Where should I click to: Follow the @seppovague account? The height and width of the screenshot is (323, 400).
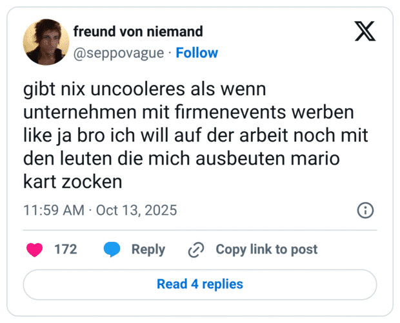197,53
